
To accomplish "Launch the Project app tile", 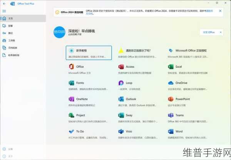I will tap(89, 118).
